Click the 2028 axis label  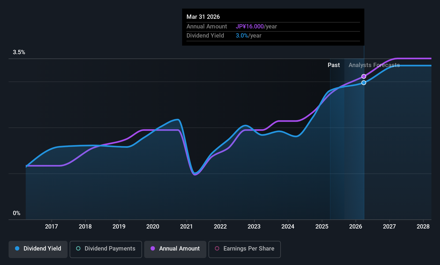pyautogui.click(x=423, y=227)
